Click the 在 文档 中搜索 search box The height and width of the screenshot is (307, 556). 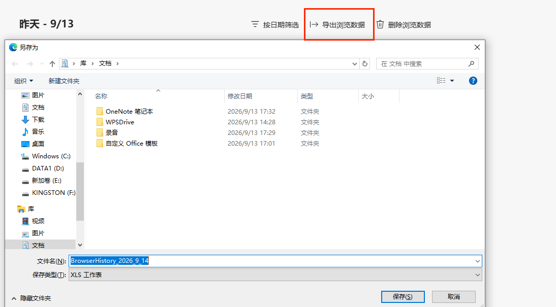(x=427, y=64)
